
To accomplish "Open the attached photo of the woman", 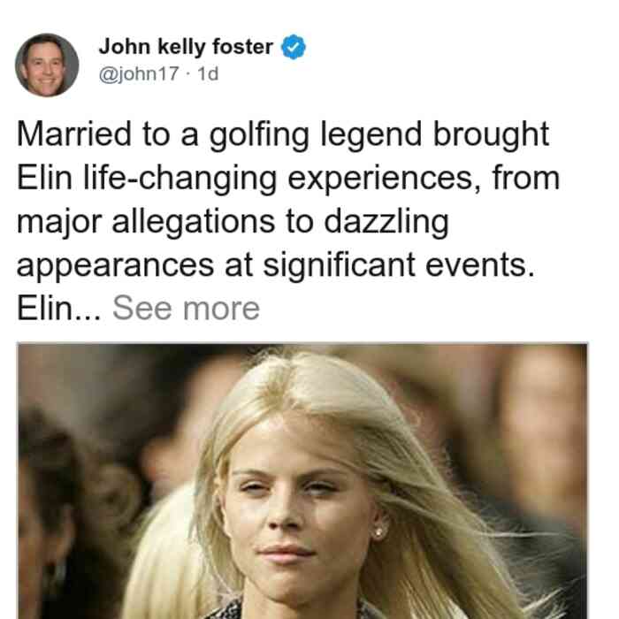I will point(302,481).
